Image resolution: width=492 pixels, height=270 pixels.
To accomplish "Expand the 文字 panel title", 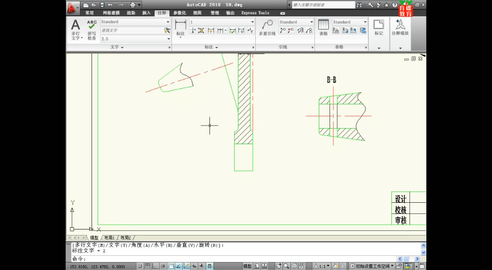I will (117, 47).
